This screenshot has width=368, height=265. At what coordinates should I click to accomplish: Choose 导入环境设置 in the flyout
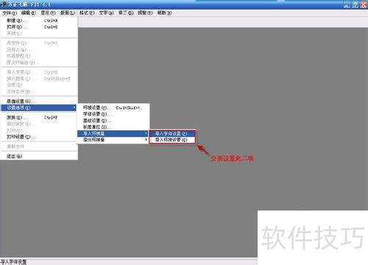tap(172, 140)
